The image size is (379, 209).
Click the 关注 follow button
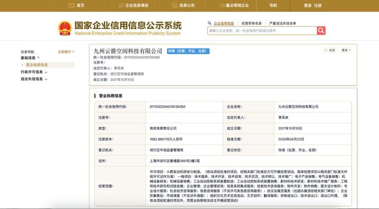pyautogui.click(x=330, y=50)
